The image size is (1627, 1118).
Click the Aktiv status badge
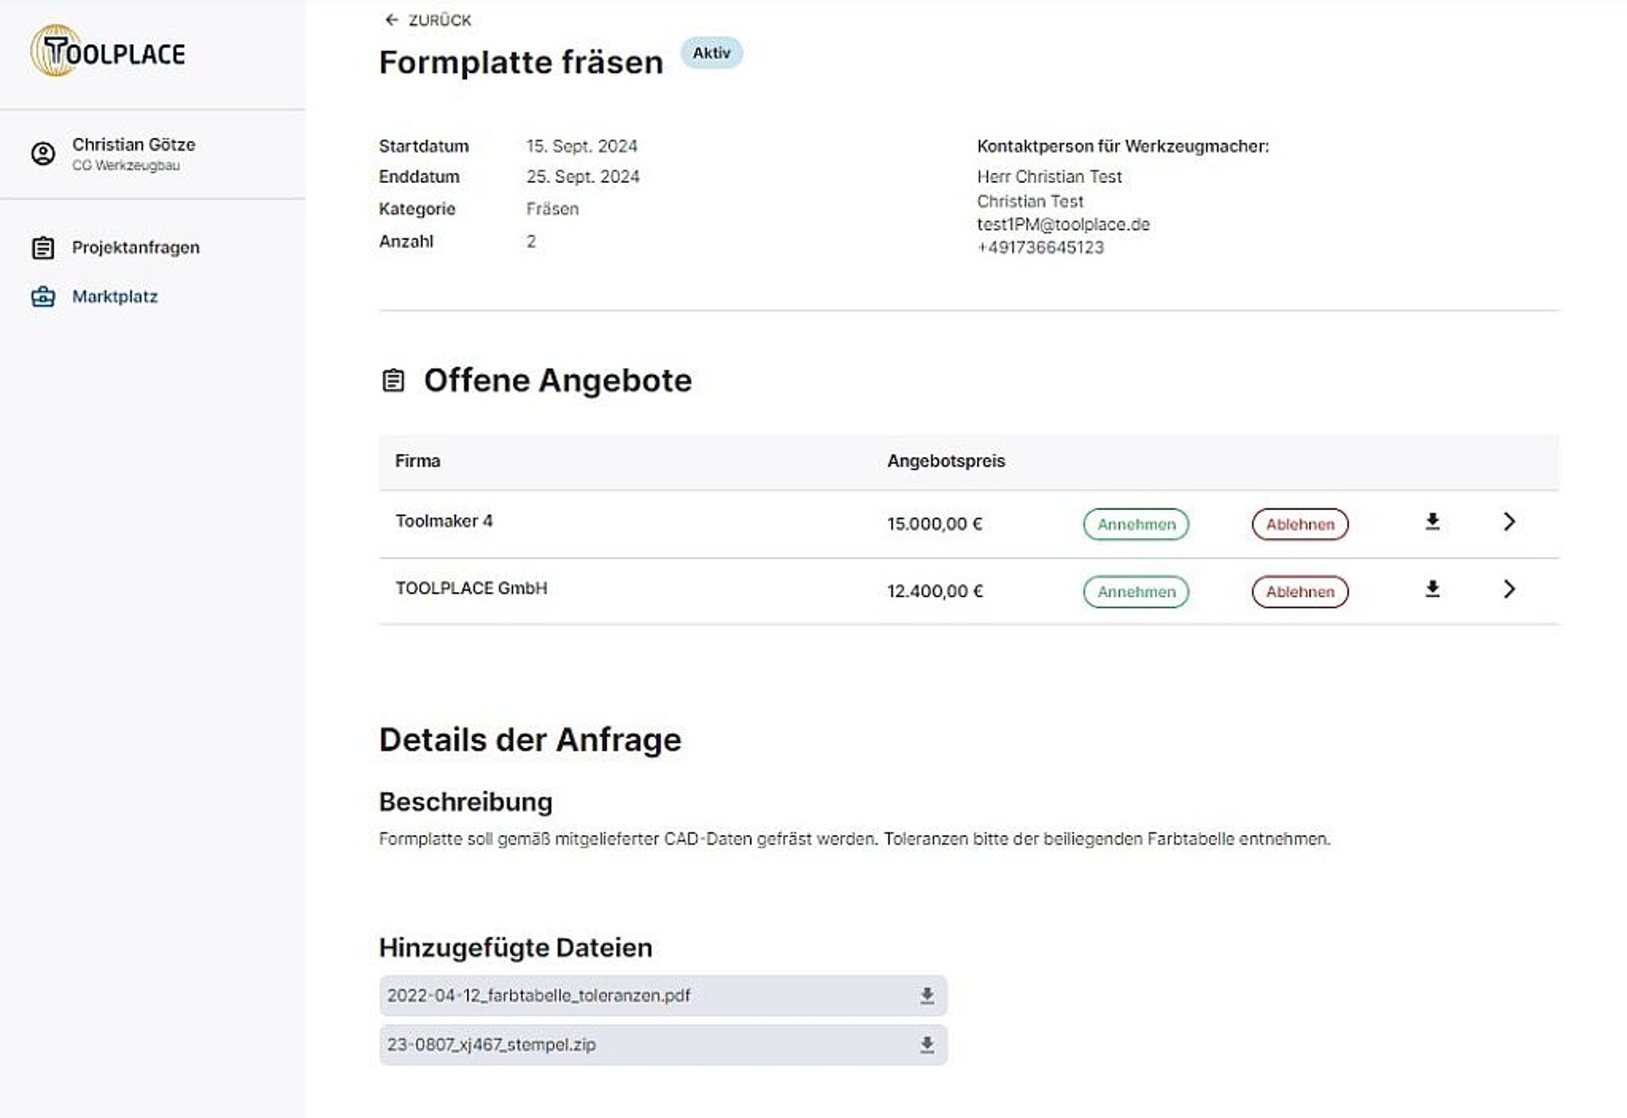712,53
